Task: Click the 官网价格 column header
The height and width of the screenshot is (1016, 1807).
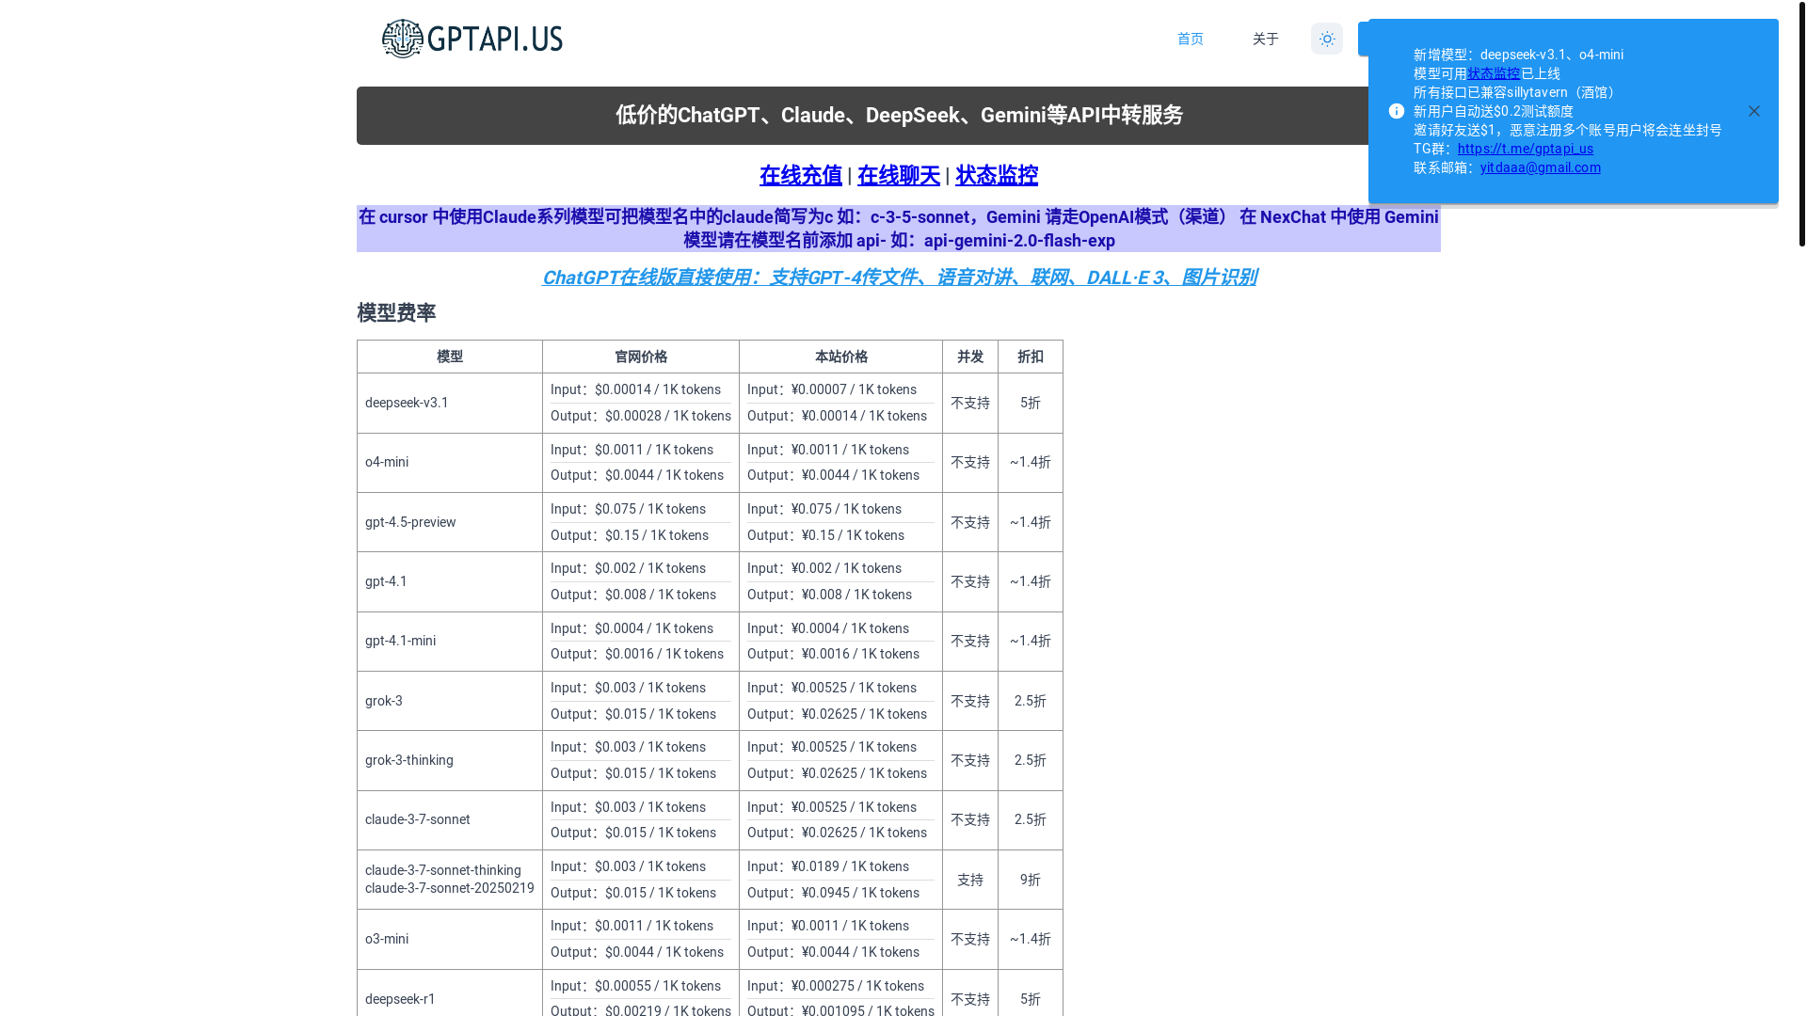Action: (x=641, y=357)
